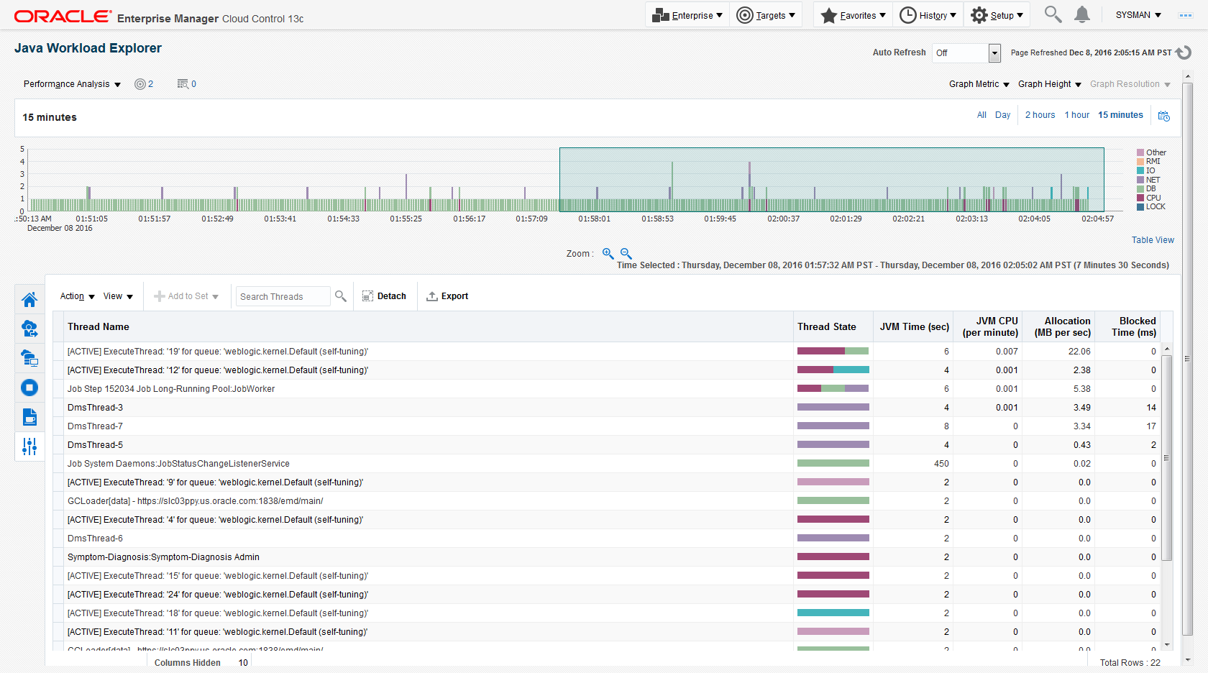Open the Performance Analysis dropdown
The height and width of the screenshot is (673, 1208).
tap(72, 84)
